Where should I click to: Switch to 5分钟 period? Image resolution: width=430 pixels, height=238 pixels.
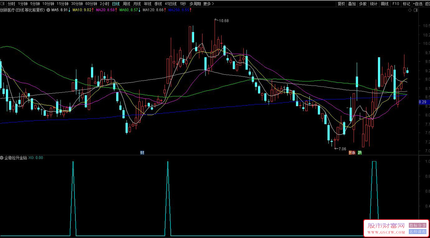pos(35,4)
